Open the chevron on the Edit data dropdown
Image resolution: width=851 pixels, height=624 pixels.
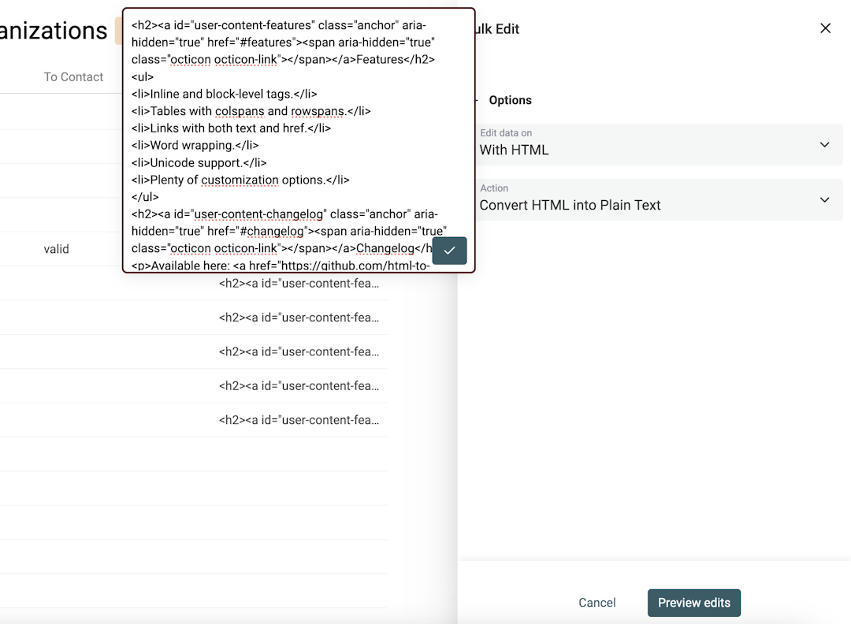pos(824,145)
